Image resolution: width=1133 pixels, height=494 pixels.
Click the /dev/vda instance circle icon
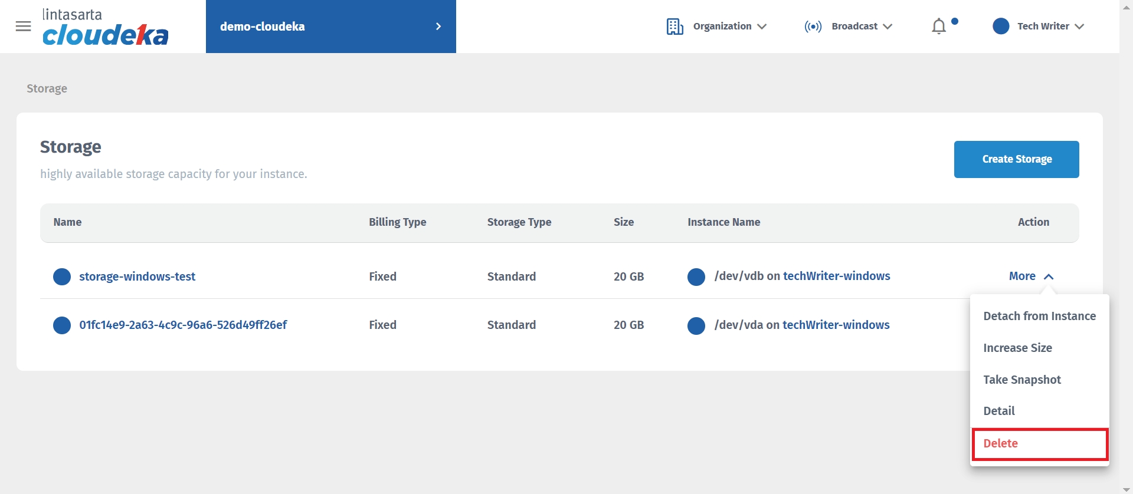click(x=696, y=325)
